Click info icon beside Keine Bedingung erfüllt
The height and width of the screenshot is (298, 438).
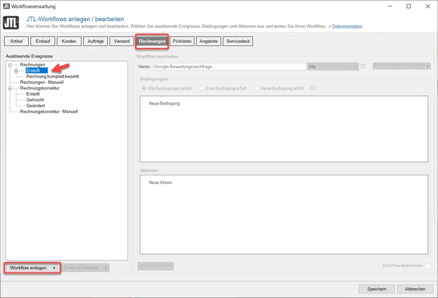point(313,88)
